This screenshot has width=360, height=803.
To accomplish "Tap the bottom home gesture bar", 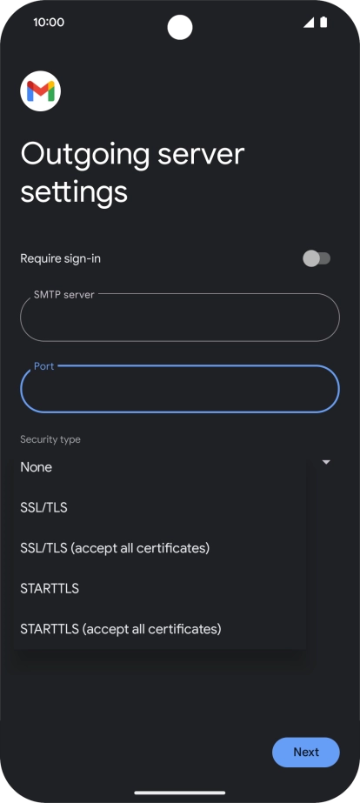I will pyautogui.click(x=180, y=793).
